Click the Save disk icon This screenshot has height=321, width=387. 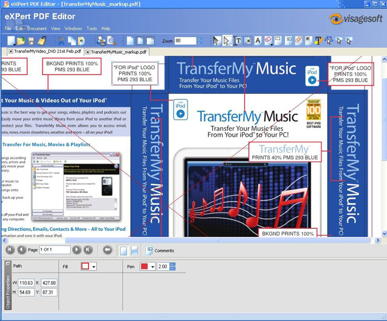click(x=31, y=41)
